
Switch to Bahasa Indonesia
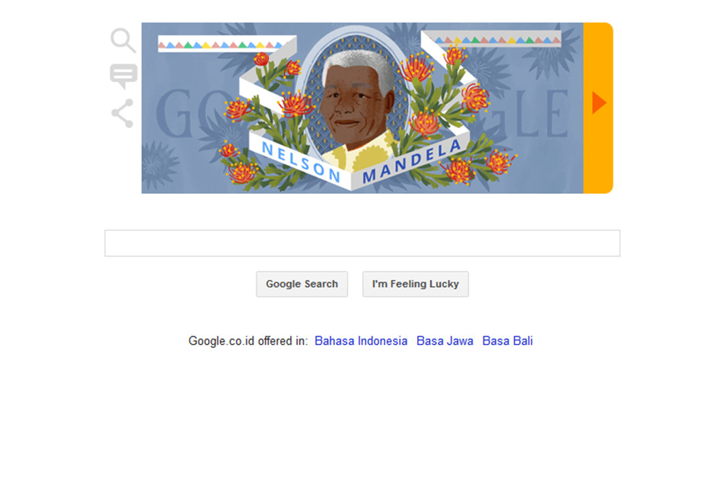click(360, 341)
